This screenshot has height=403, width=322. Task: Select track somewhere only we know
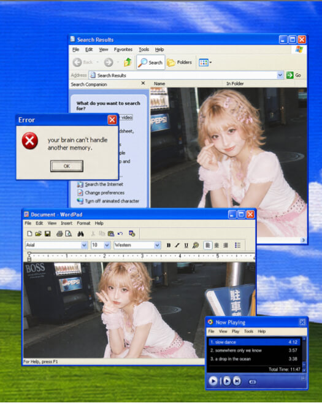coord(254,350)
